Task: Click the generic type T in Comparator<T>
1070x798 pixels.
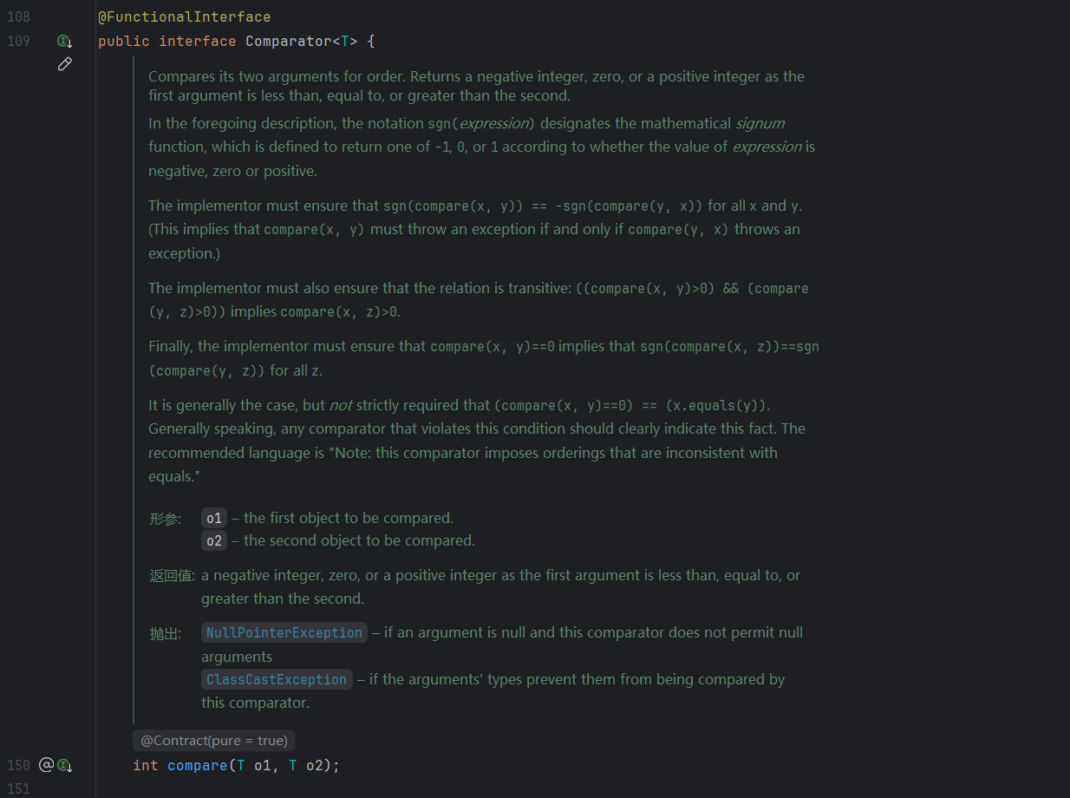Action: point(344,41)
